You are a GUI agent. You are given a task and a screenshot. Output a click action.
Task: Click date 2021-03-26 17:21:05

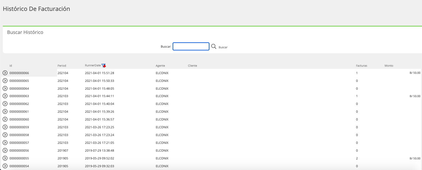click(x=99, y=143)
